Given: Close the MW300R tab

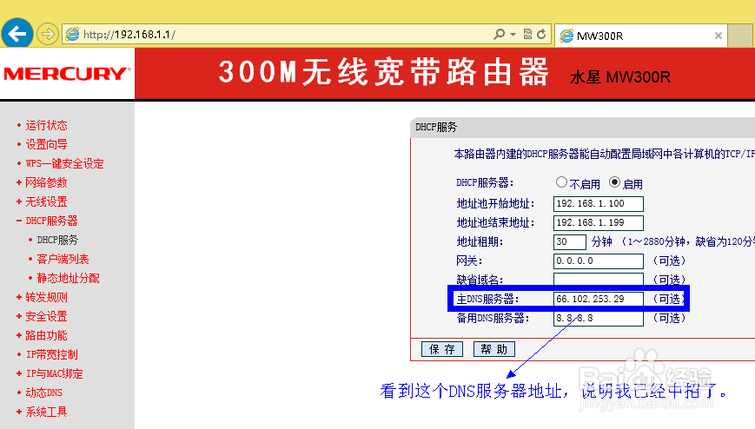Looking at the screenshot, I should [718, 36].
